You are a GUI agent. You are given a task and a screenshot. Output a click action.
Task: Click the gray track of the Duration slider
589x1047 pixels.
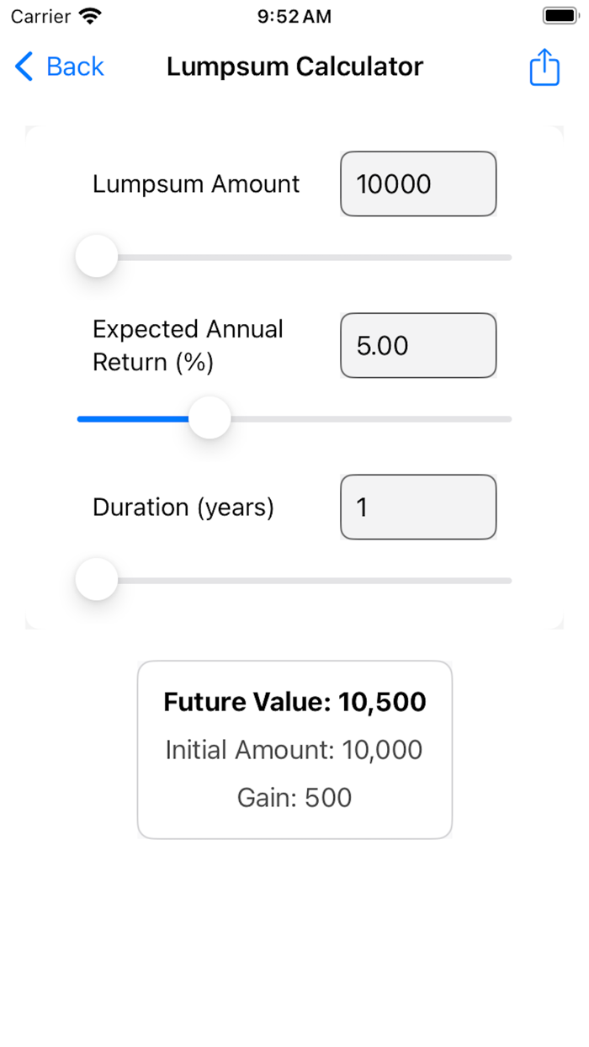tap(320, 580)
